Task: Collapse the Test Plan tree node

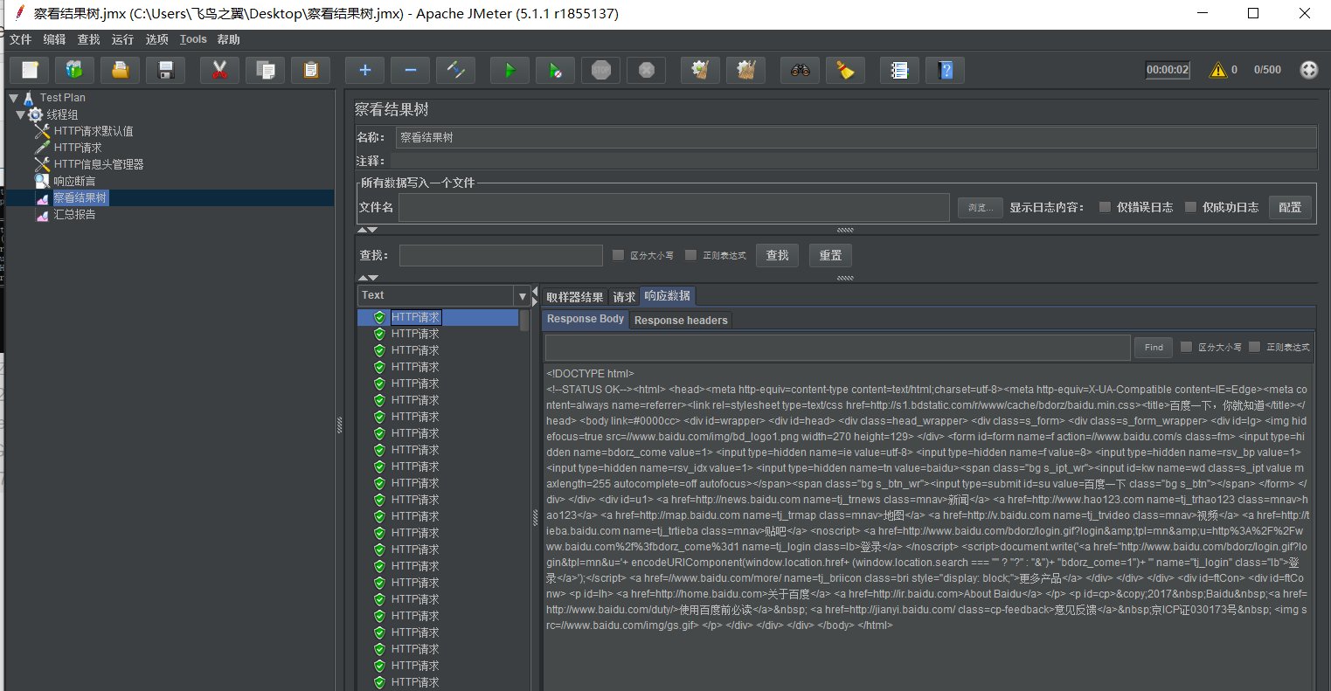Action: coord(13,97)
